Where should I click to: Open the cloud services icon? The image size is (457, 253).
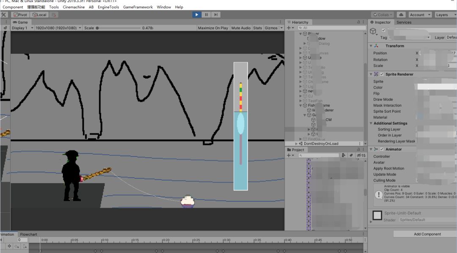pyautogui.click(x=401, y=15)
